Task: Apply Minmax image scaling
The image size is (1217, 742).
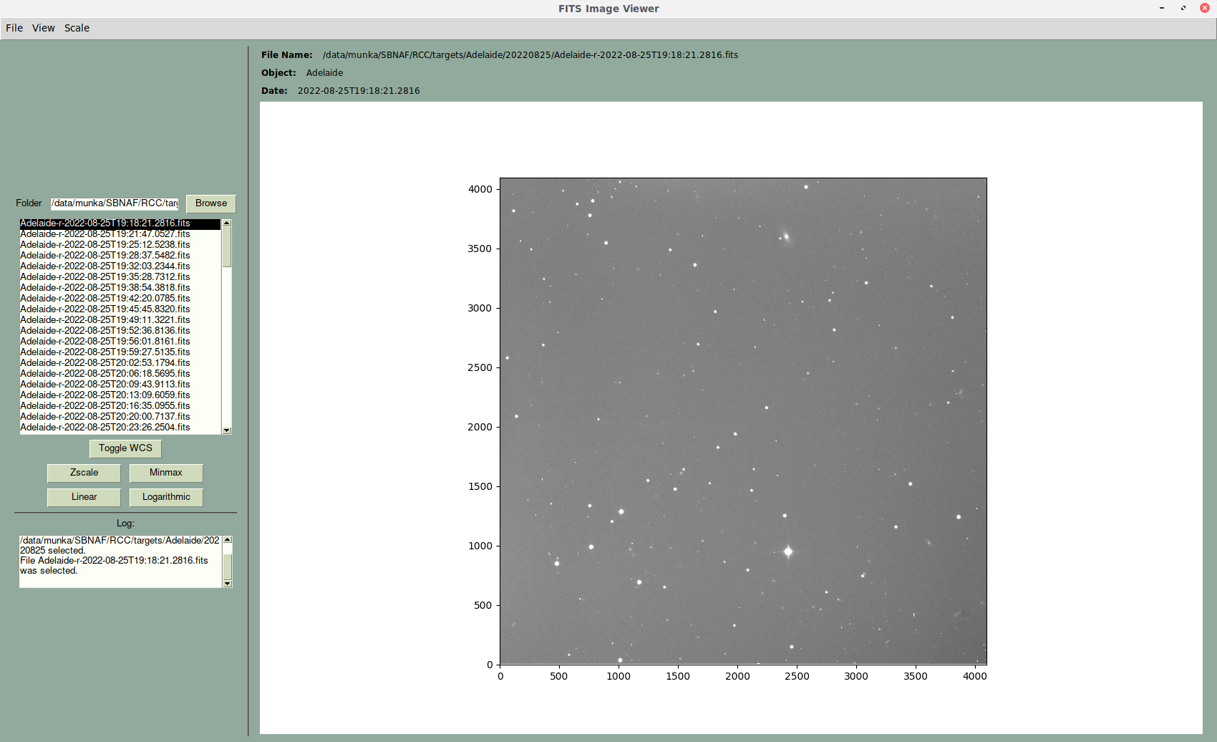Action: point(166,473)
